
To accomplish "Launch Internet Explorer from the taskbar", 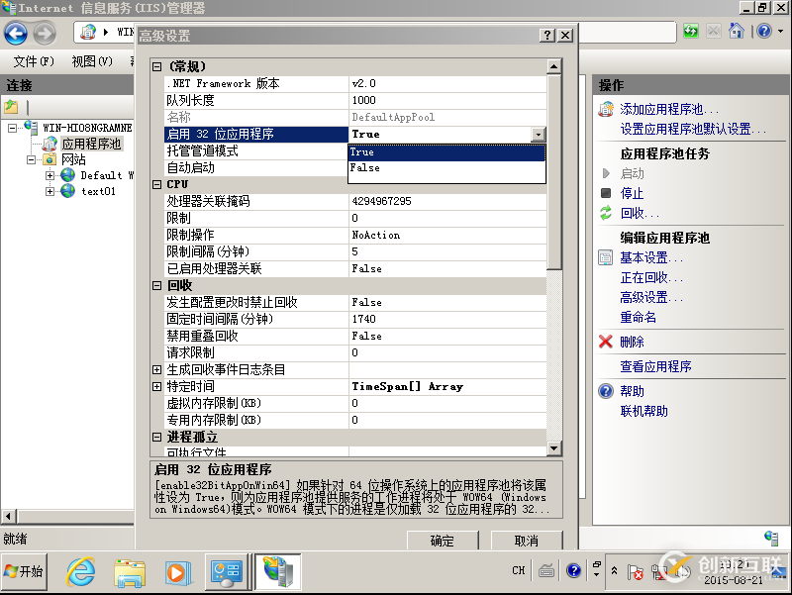I will tap(80, 571).
